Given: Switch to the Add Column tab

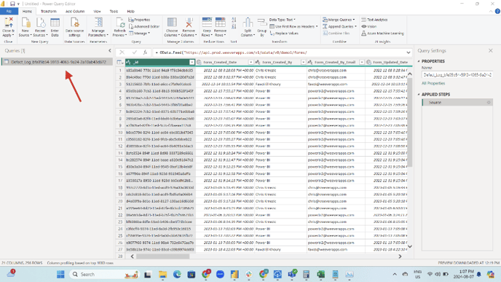Looking at the screenshot, I should pos(75,11).
